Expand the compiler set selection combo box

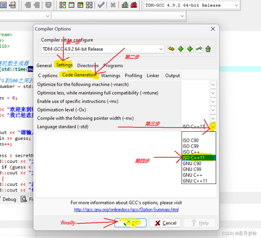pyautogui.click(x=161, y=49)
